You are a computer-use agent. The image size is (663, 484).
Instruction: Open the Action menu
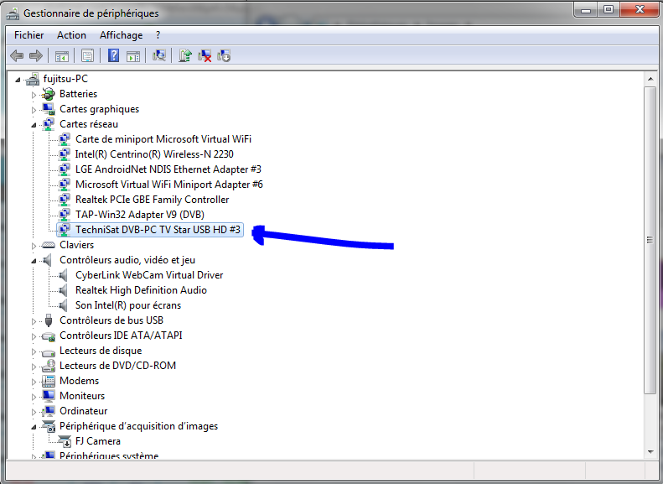pyautogui.click(x=71, y=35)
